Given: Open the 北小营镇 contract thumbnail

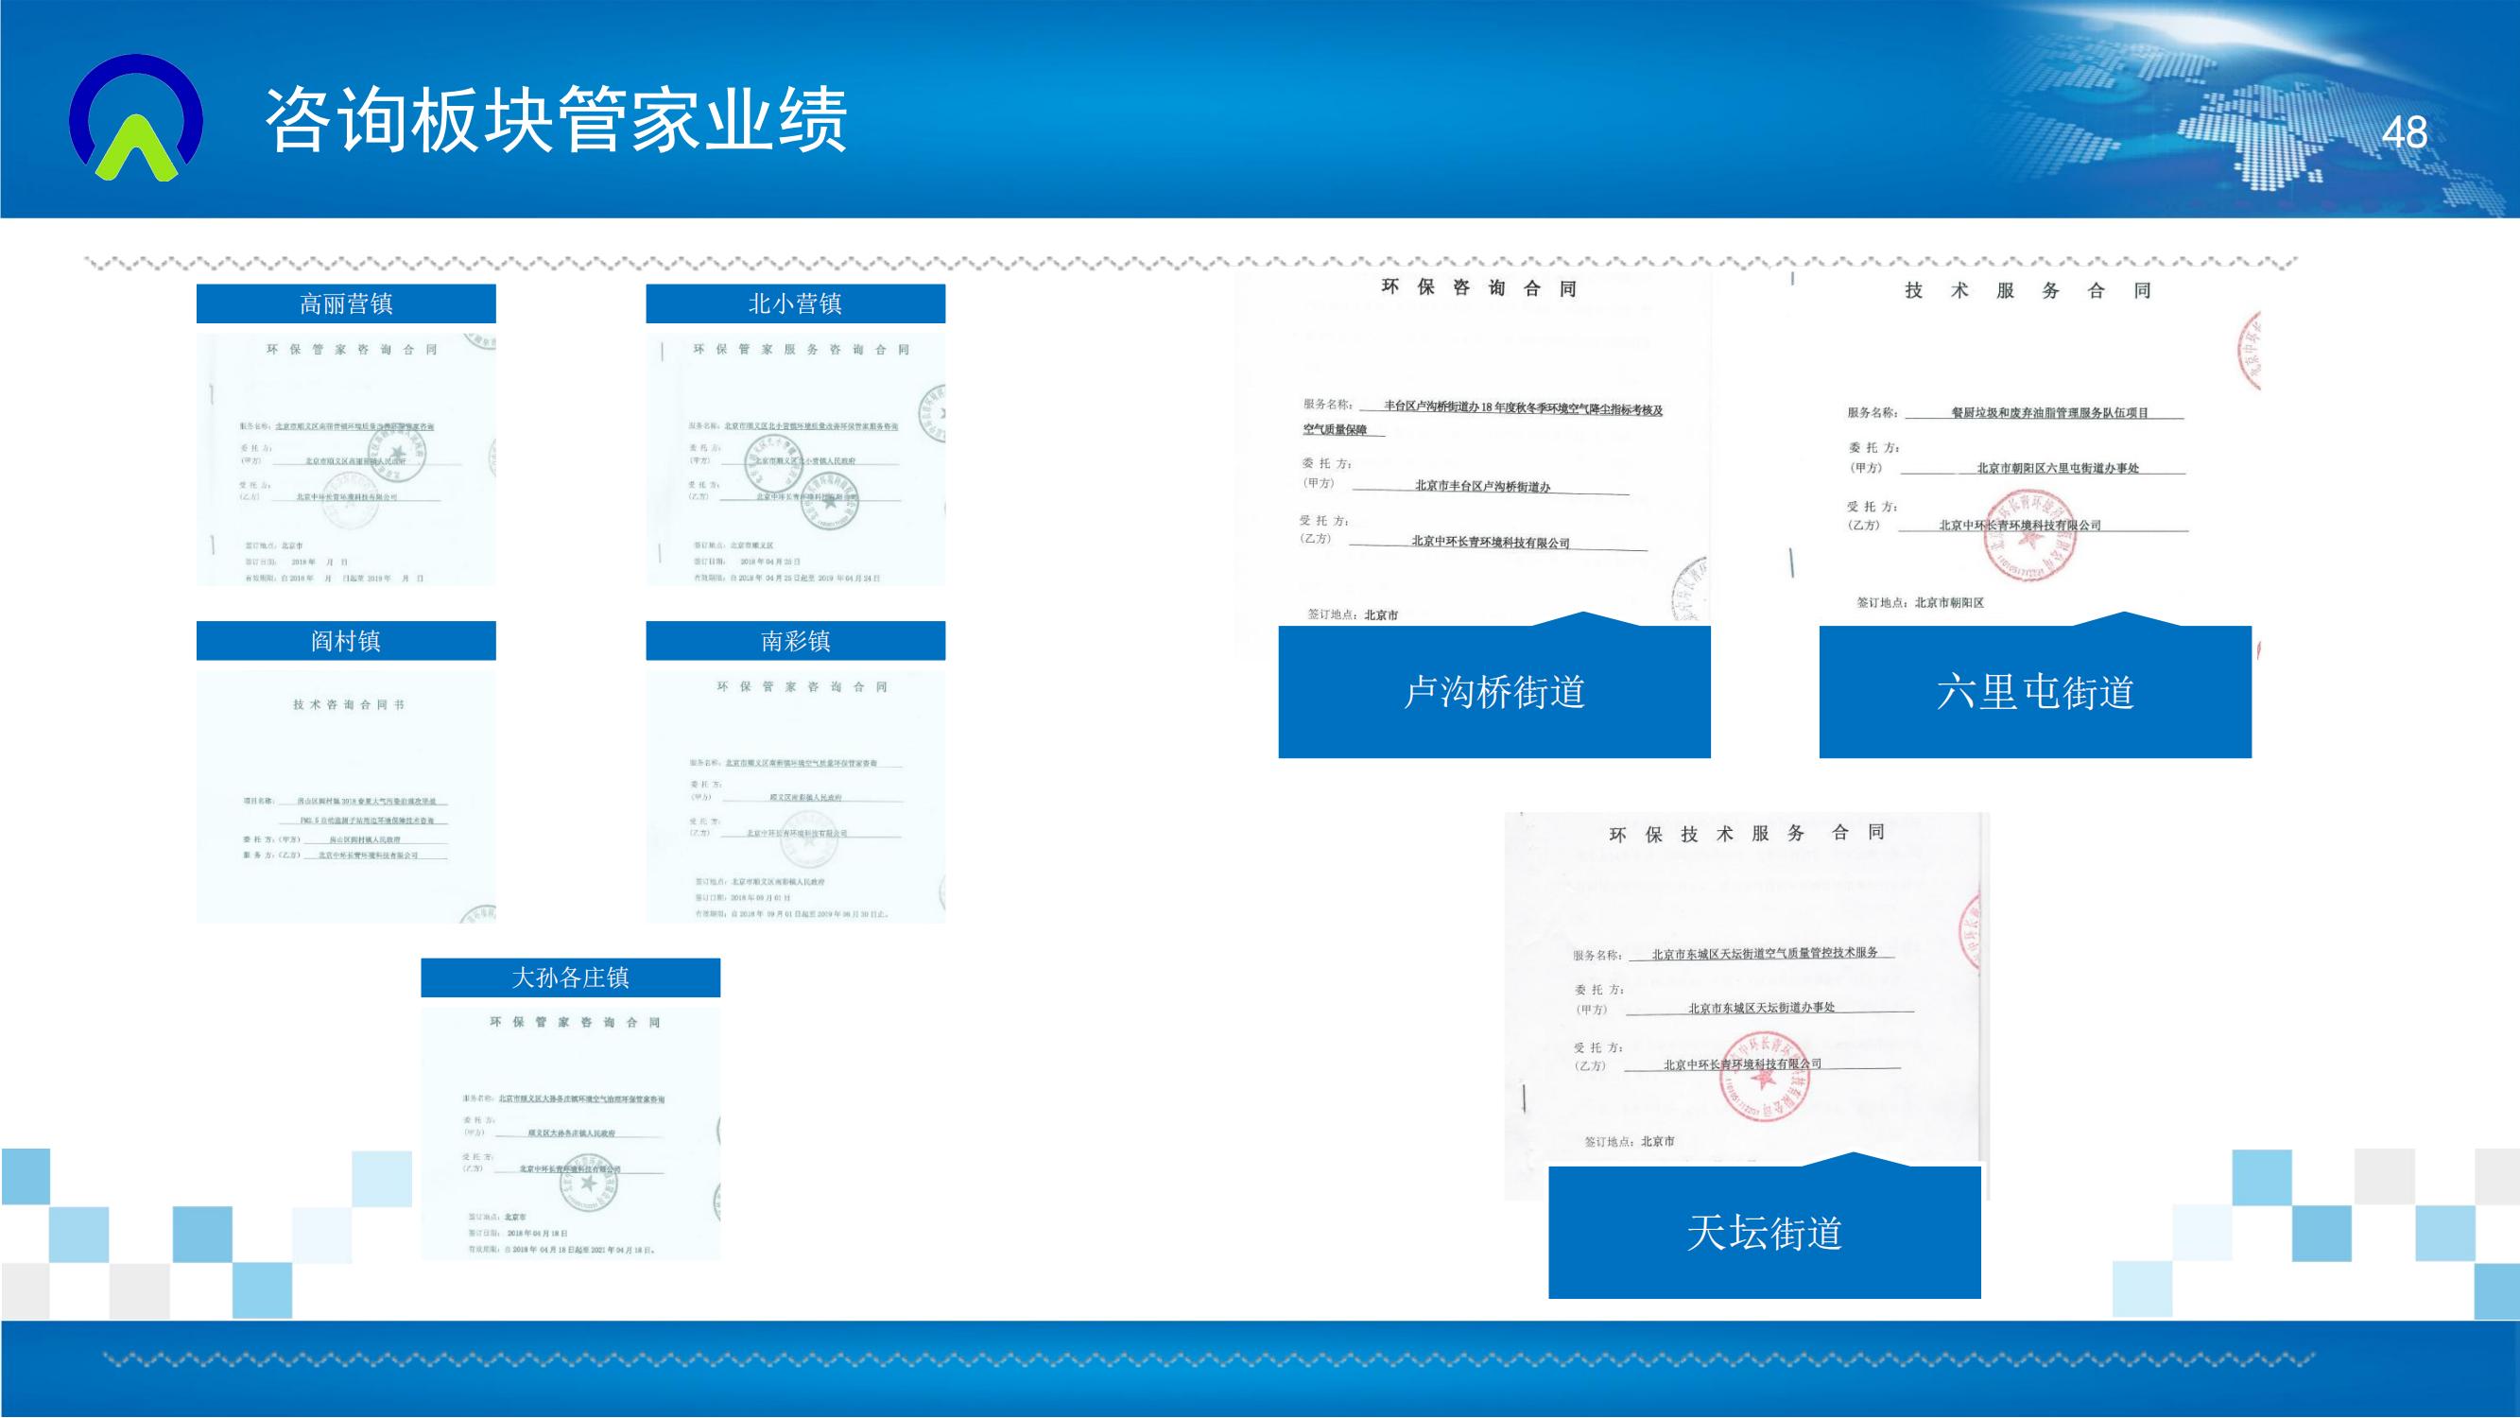Looking at the screenshot, I should tap(794, 460).
